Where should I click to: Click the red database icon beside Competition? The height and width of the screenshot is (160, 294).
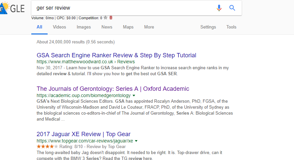pos(111,18)
